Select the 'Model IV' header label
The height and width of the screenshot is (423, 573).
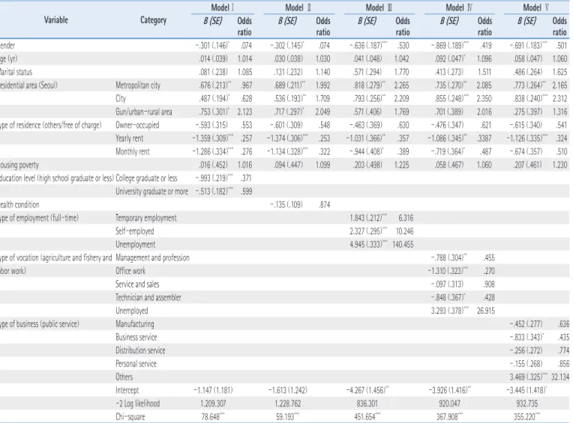(x=459, y=7)
